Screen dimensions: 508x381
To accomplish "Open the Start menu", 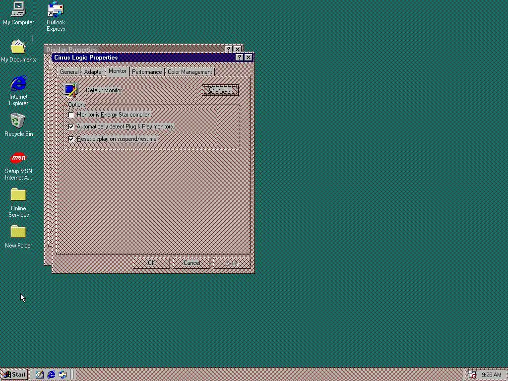I will click(x=14, y=375).
